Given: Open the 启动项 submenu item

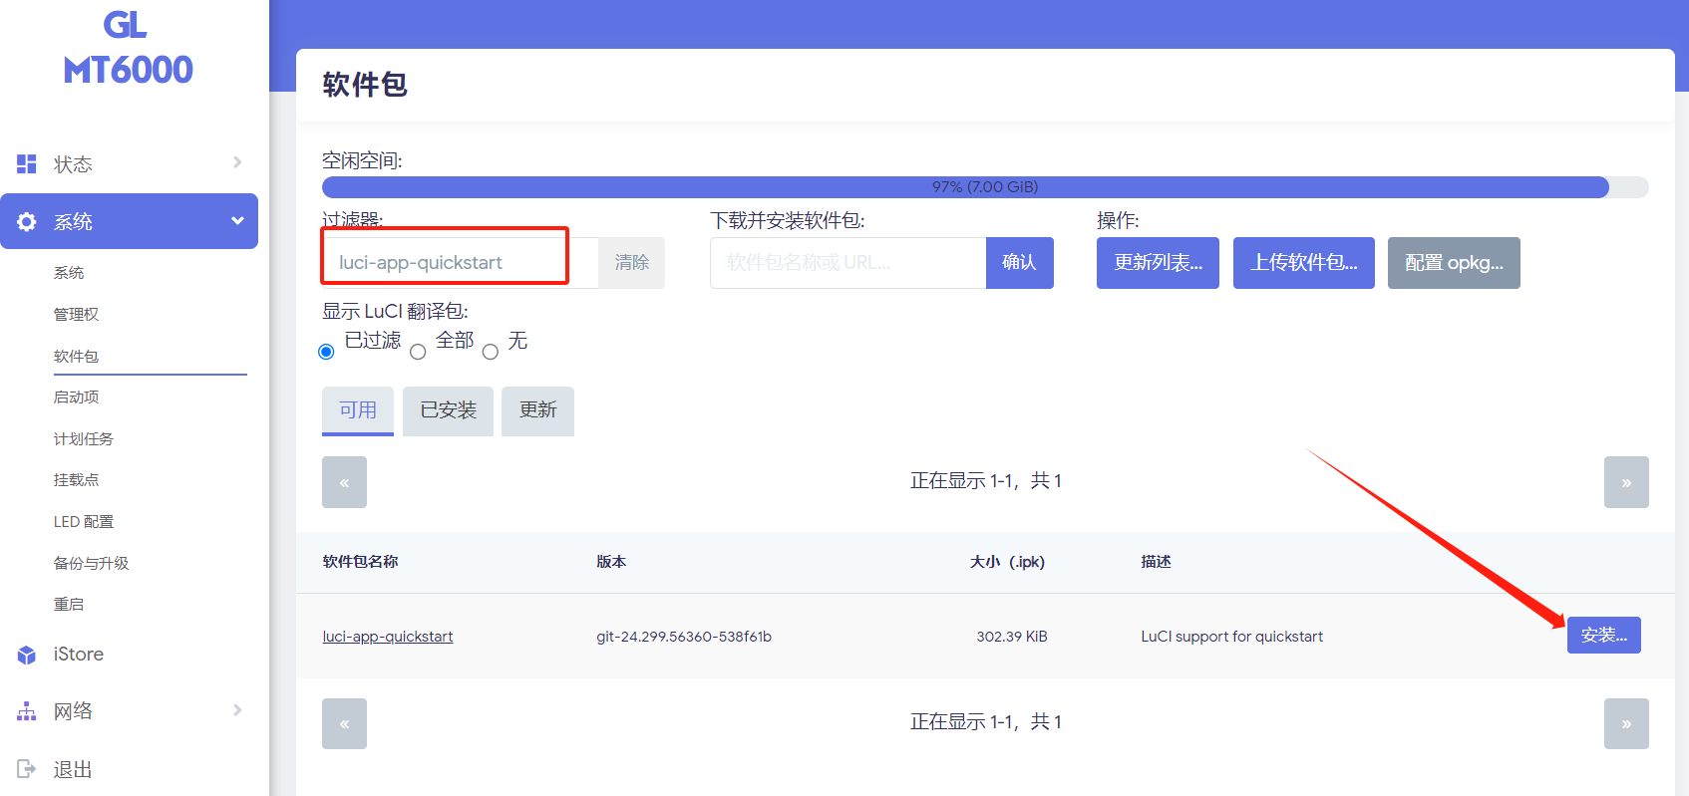Looking at the screenshot, I should [x=76, y=397].
